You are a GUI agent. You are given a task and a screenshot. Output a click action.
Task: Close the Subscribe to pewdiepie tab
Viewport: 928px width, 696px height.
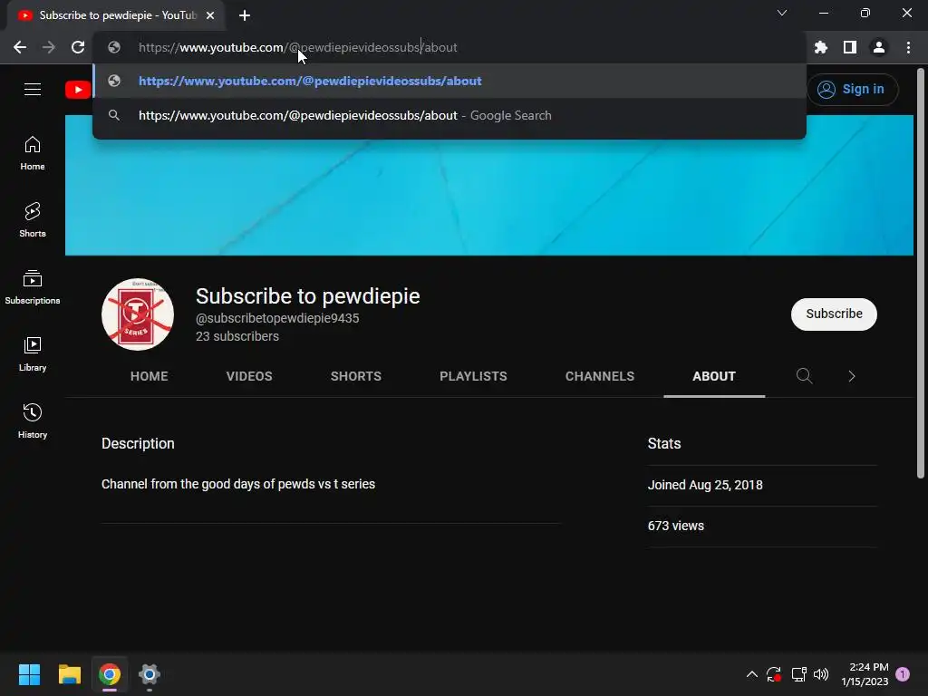[210, 15]
